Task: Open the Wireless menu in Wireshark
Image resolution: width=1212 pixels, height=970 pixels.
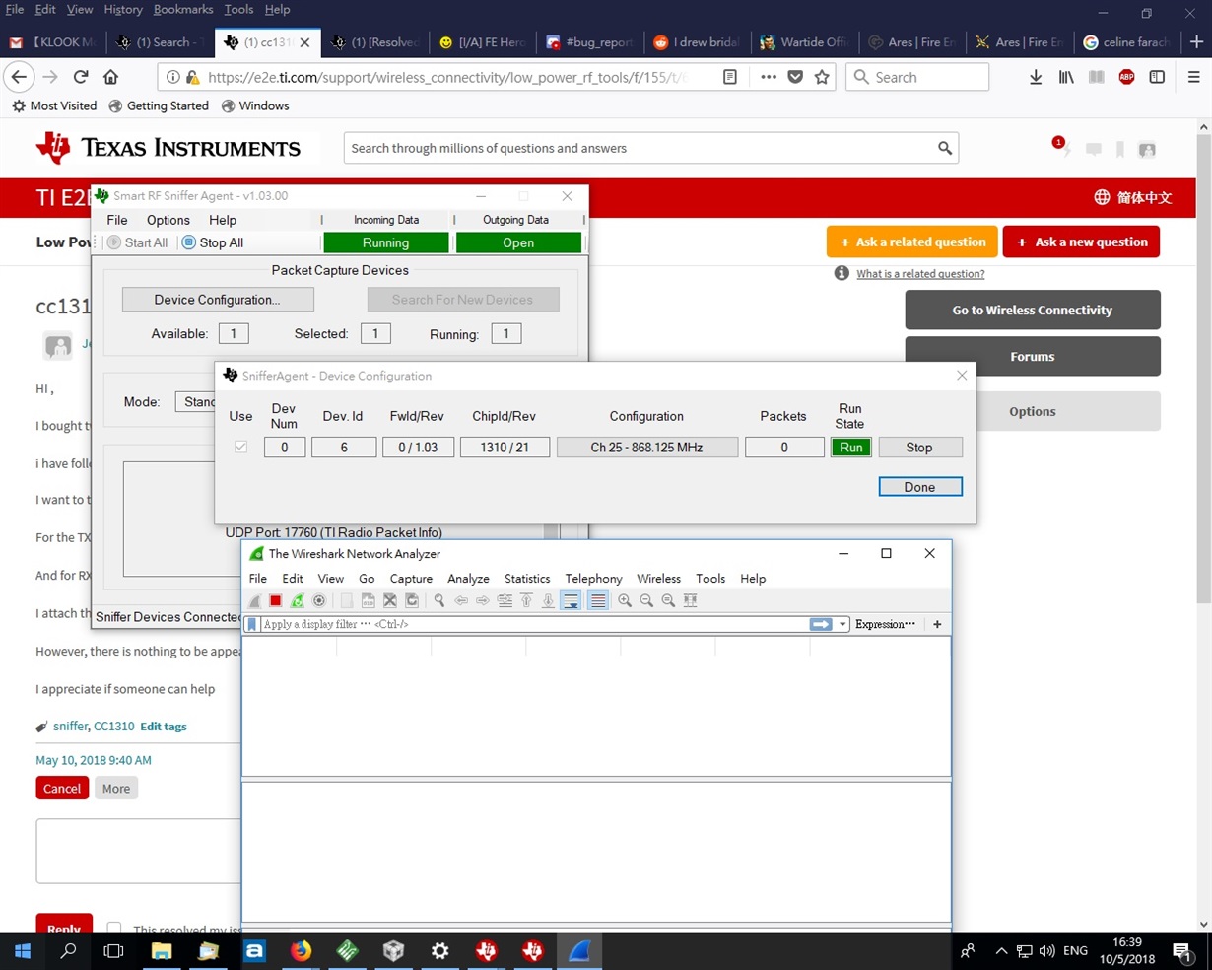Action: coord(658,579)
